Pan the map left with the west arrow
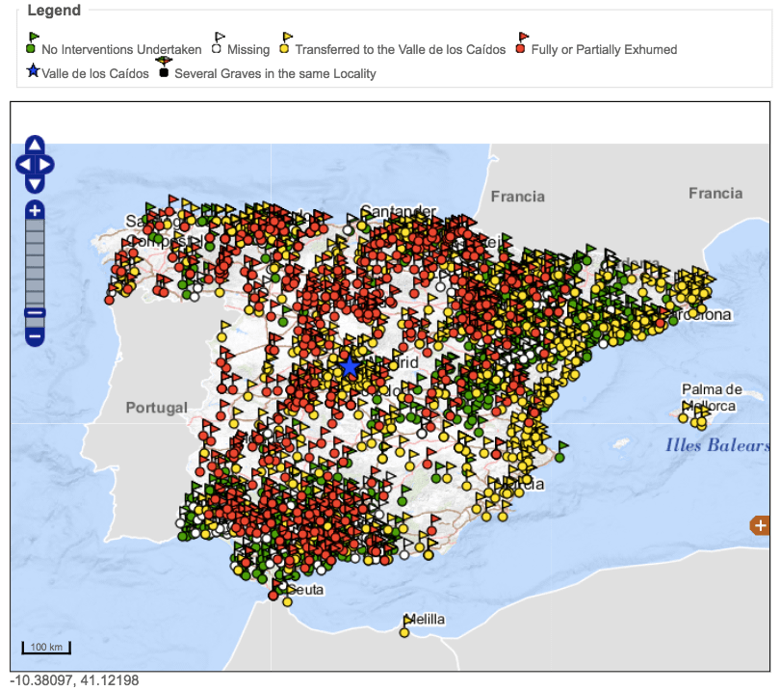Image resolution: width=780 pixels, height=691 pixels. tap(24, 164)
